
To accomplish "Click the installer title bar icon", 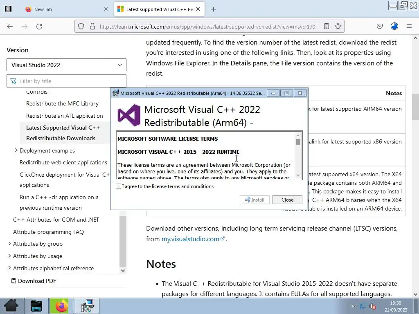I will pyautogui.click(x=115, y=93).
